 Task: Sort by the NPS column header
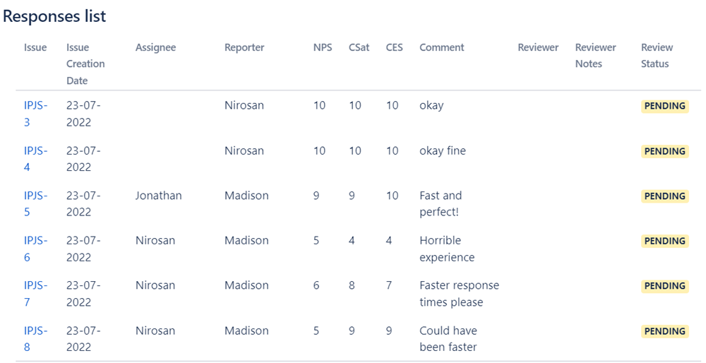point(323,47)
